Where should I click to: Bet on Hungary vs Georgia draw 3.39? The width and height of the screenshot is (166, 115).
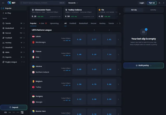pos(94,99)
